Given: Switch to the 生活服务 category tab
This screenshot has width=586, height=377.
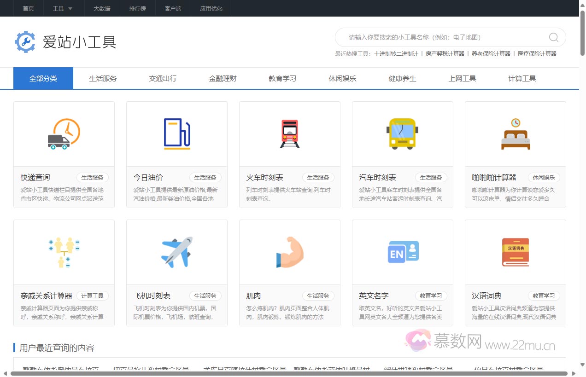Looking at the screenshot, I should coord(102,78).
